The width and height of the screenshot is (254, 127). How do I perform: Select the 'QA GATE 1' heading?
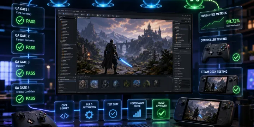(22, 9)
